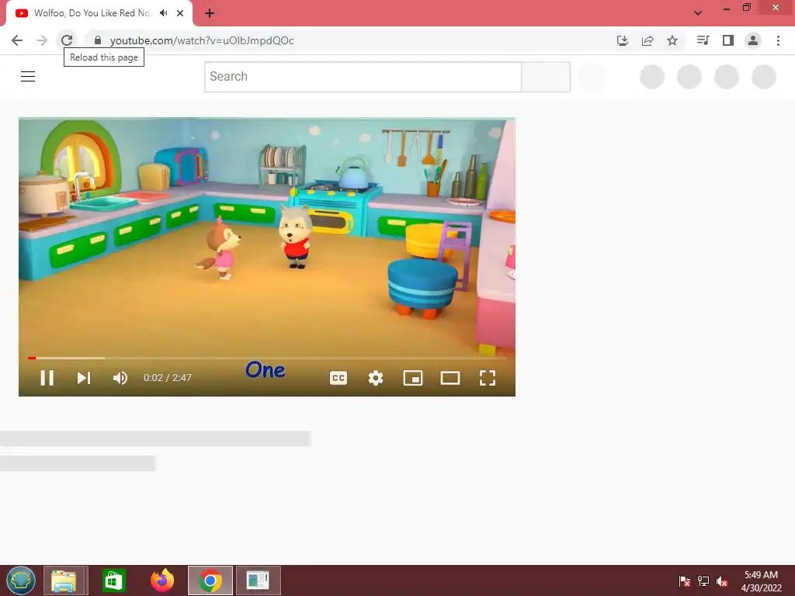
Task: Focus the YouTube Search field
Action: [363, 77]
